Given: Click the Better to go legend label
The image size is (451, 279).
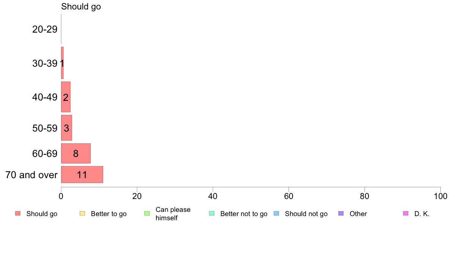Looking at the screenshot, I should coord(109,214).
